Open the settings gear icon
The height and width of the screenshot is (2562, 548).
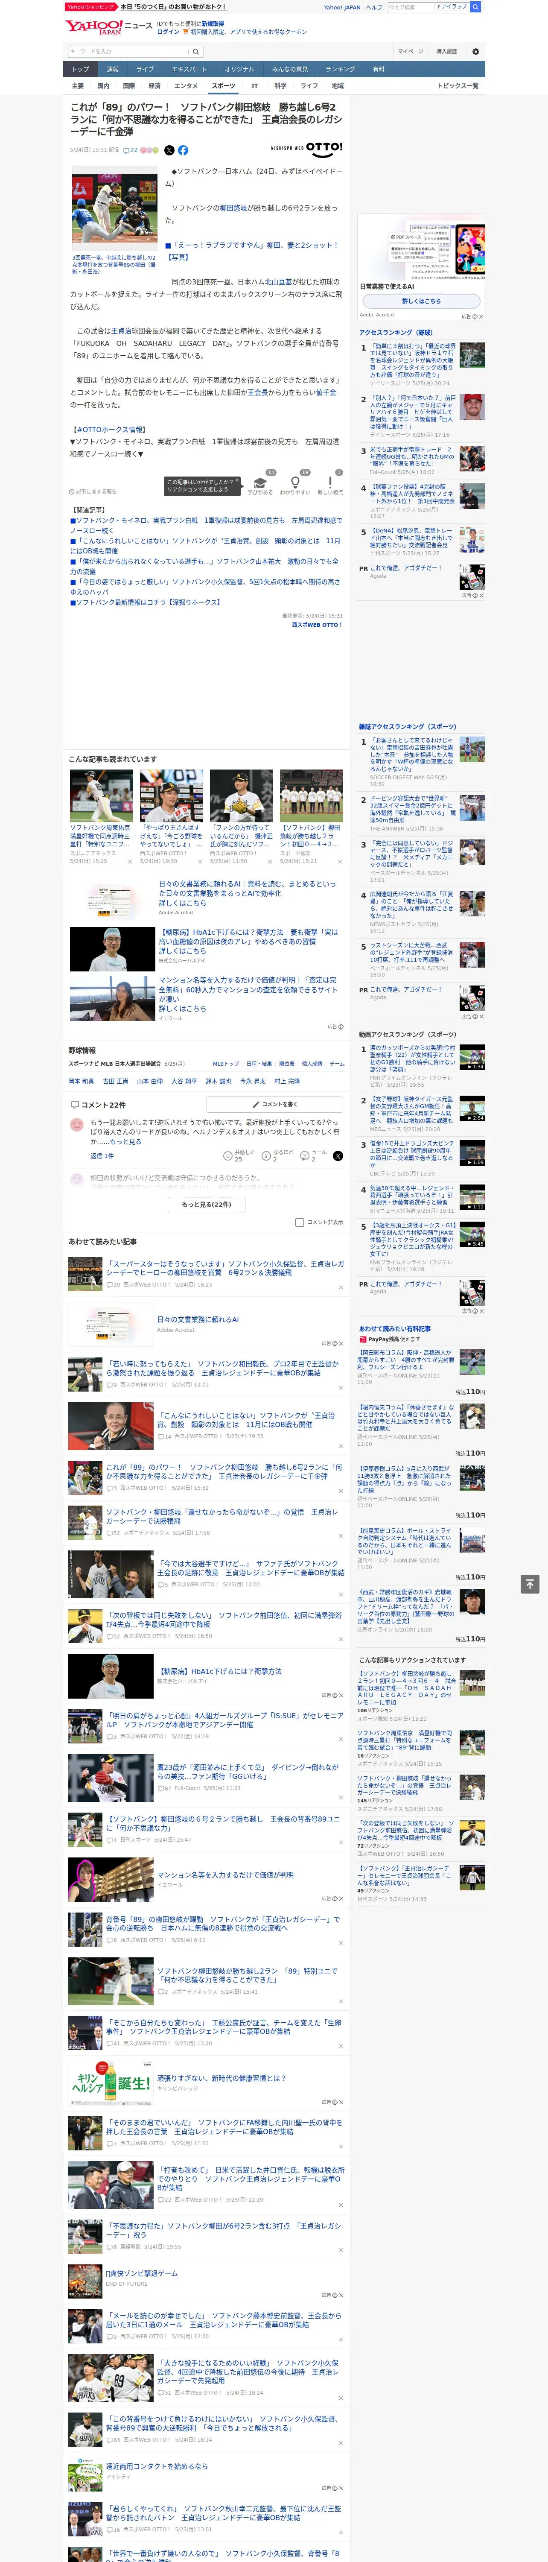pyautogui.click(x=475, y=52)
